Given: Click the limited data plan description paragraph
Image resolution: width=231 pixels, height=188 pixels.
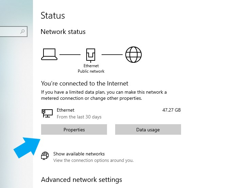Looking at the screenshot, I should 104,95.
